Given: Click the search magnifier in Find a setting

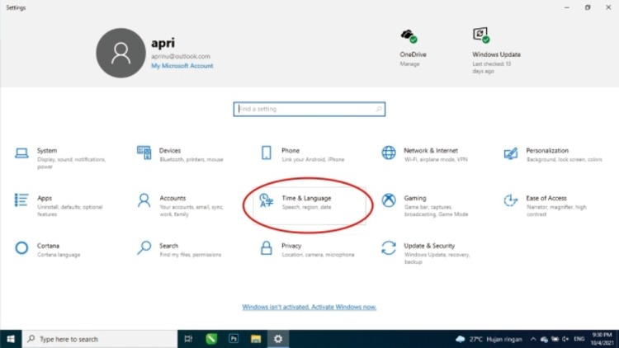Looking at the screenshot, I should pos(379,109).
